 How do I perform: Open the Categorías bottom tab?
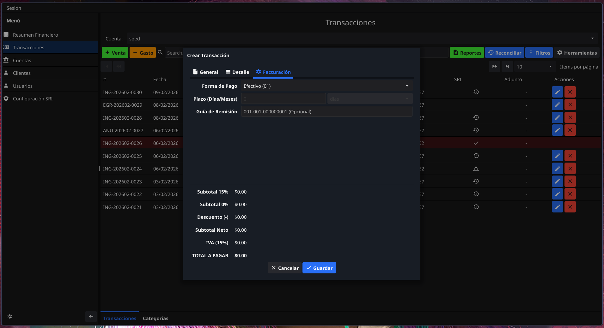click(156, 319)
